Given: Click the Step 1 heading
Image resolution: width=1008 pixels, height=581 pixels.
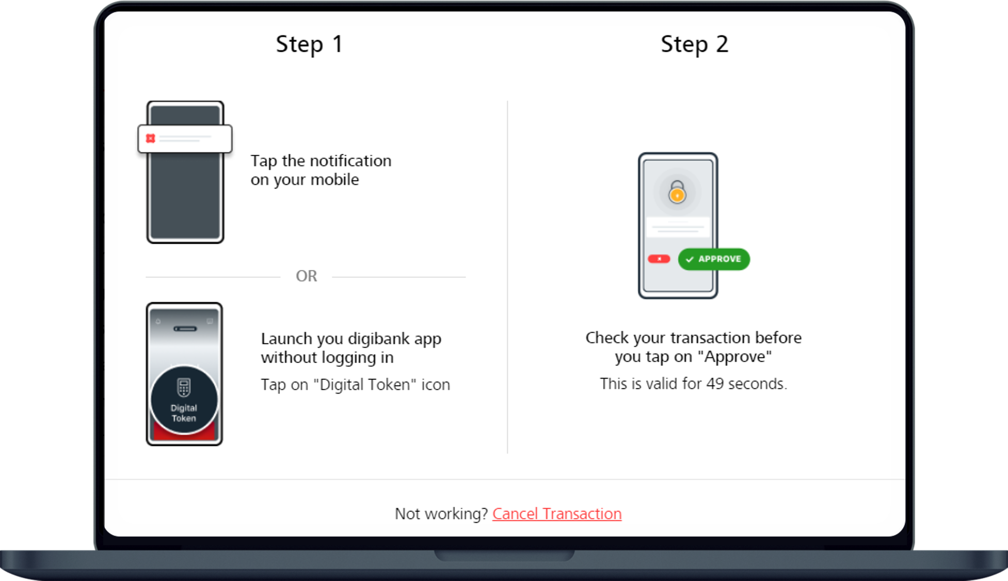Looking at the screenshot, I should [310, 44].
